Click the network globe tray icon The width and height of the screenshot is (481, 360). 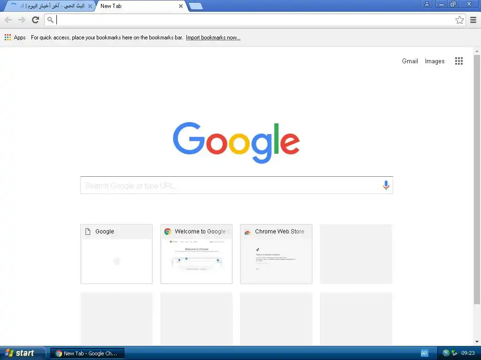tap(446, 353)
